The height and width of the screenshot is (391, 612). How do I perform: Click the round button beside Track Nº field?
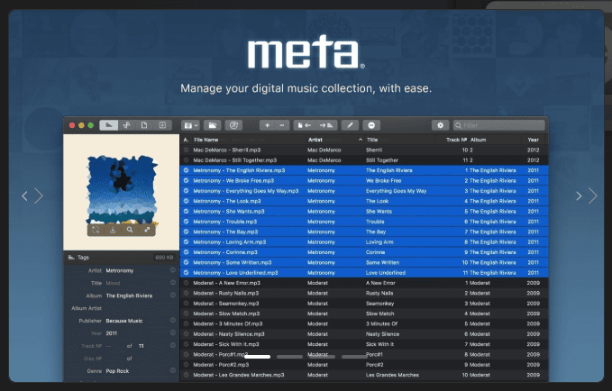(172, 345)
